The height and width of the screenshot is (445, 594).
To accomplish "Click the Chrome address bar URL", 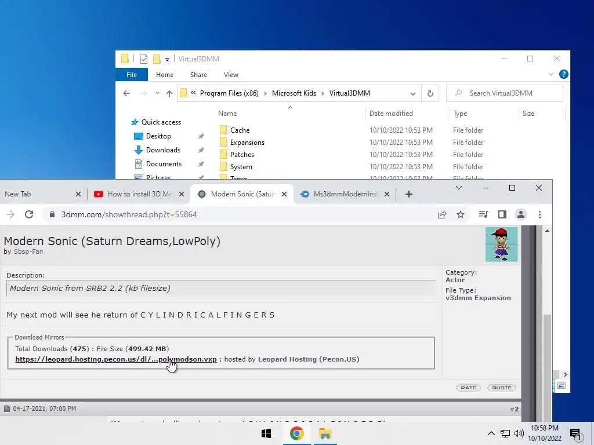I will click(129, 214).
